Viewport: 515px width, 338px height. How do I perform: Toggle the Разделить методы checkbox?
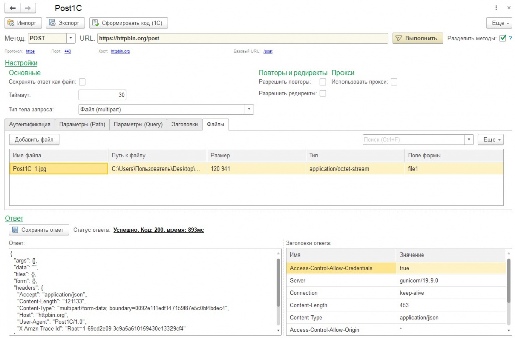[502, 38]
